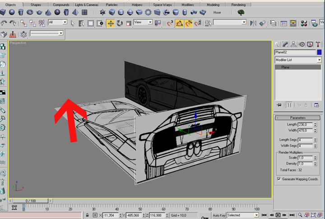Screen dimensions: 325x219
Task: Activate the Select Object arrow tool
Action: (72, 23)
